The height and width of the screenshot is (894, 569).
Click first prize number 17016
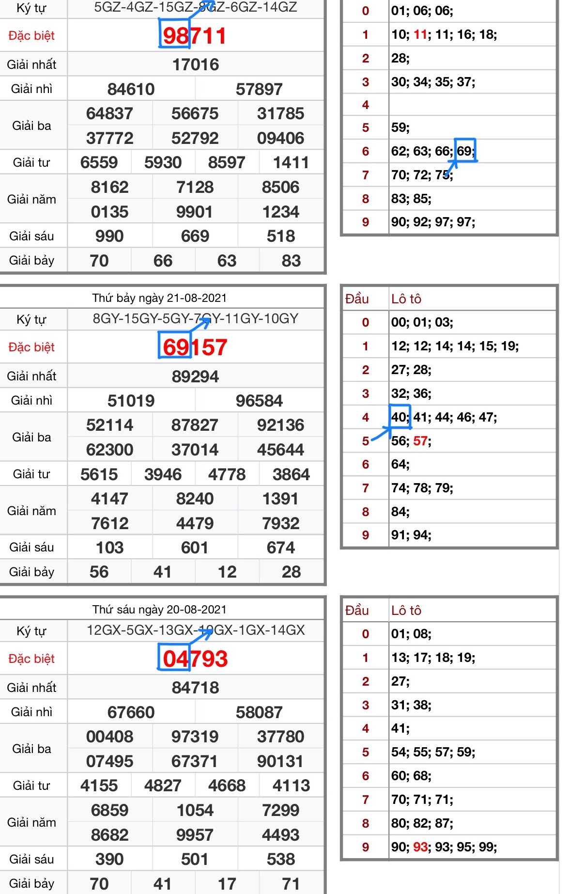pyautogui.click(x=196, y=64)
